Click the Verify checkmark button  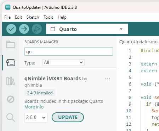(x=11, y=29)
